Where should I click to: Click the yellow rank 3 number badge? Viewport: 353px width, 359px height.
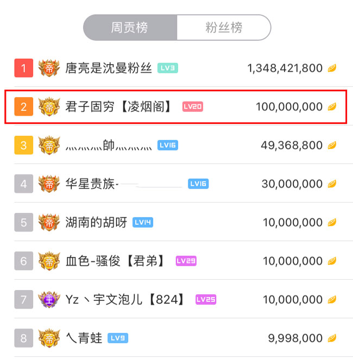tap(24, 145)
